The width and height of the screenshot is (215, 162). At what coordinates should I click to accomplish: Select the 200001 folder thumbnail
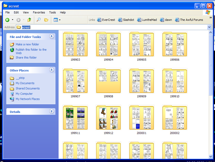tap(142, 117)
